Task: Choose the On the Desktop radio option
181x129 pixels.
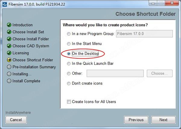Action: tap(69, 54)
